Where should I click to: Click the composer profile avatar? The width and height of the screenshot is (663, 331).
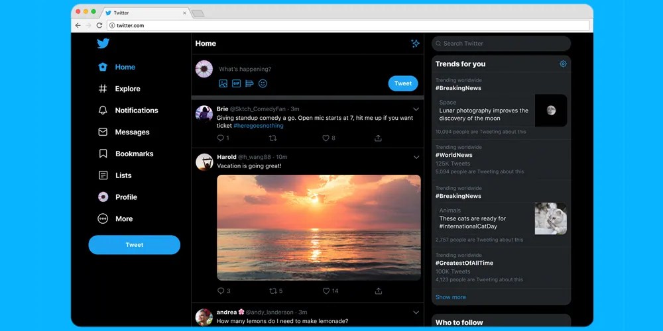(x=204, y=69)
